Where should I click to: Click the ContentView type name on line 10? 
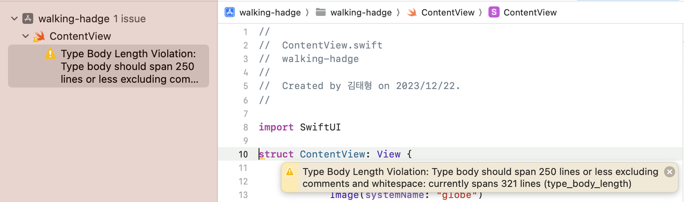(x=332, y=154)
